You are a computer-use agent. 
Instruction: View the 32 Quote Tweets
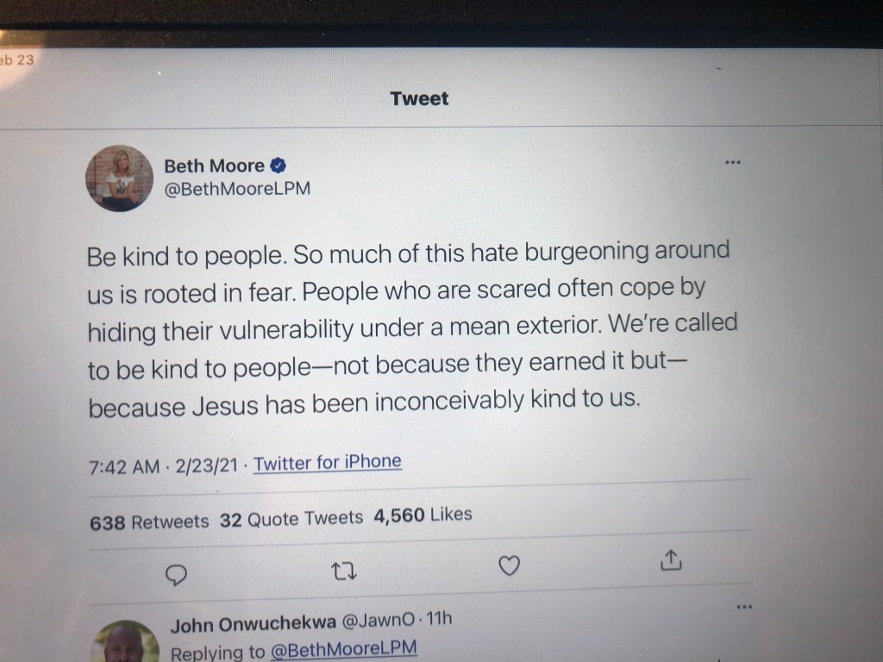tap(291, 519)
